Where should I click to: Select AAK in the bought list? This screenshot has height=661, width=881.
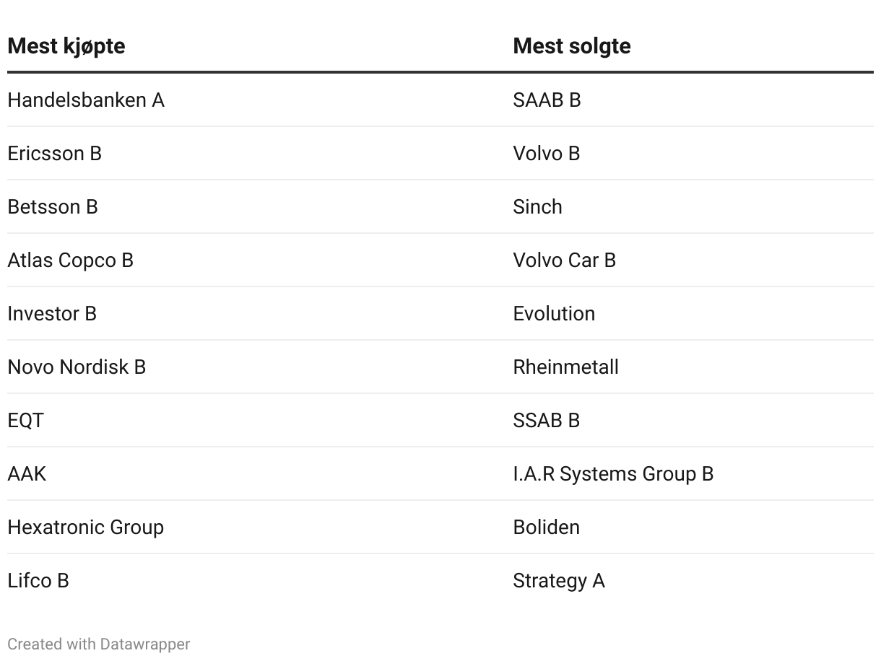point(27,474)
